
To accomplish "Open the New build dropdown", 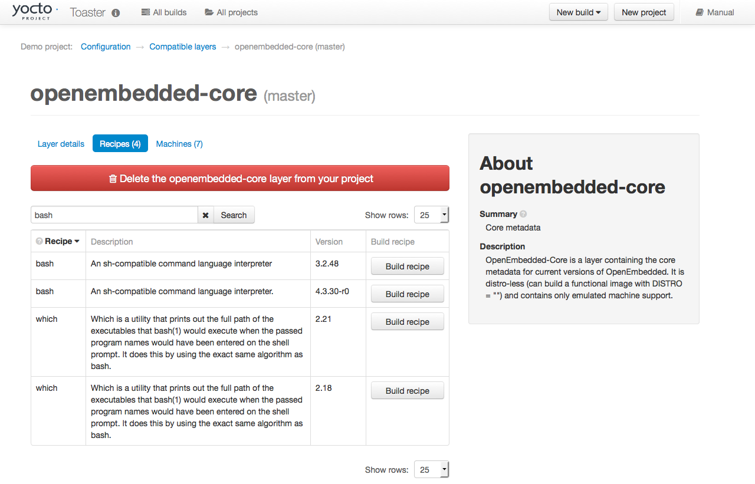I will 578,12.
